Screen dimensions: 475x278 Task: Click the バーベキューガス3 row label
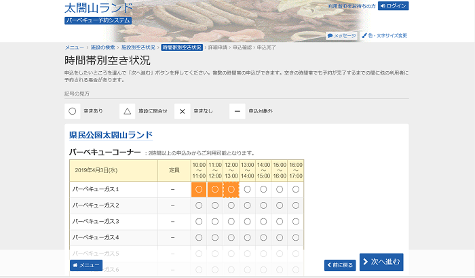coord(96,222)
